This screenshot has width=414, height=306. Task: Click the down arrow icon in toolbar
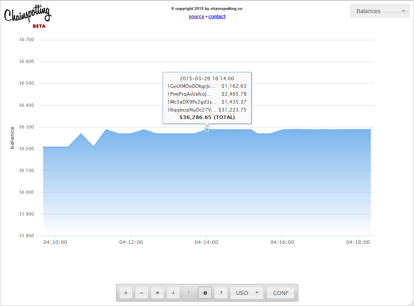click(x=173, y=293)
